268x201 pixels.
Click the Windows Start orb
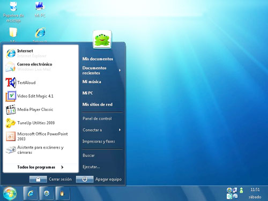point(10,193)
